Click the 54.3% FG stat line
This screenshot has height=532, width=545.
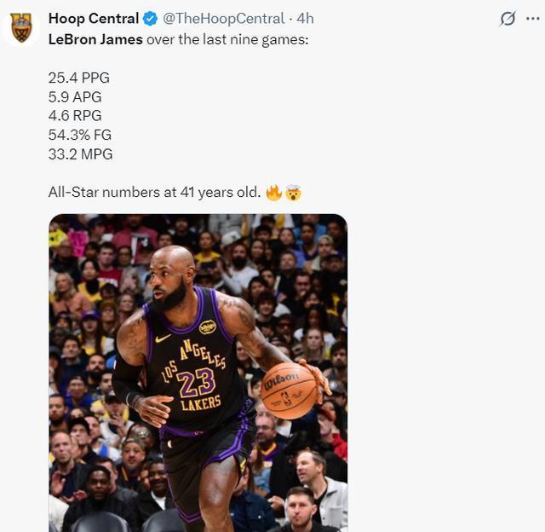[x=80, y=135]
